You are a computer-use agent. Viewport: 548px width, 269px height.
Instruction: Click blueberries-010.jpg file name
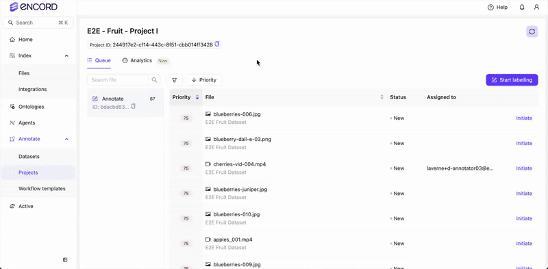point(236,214)
